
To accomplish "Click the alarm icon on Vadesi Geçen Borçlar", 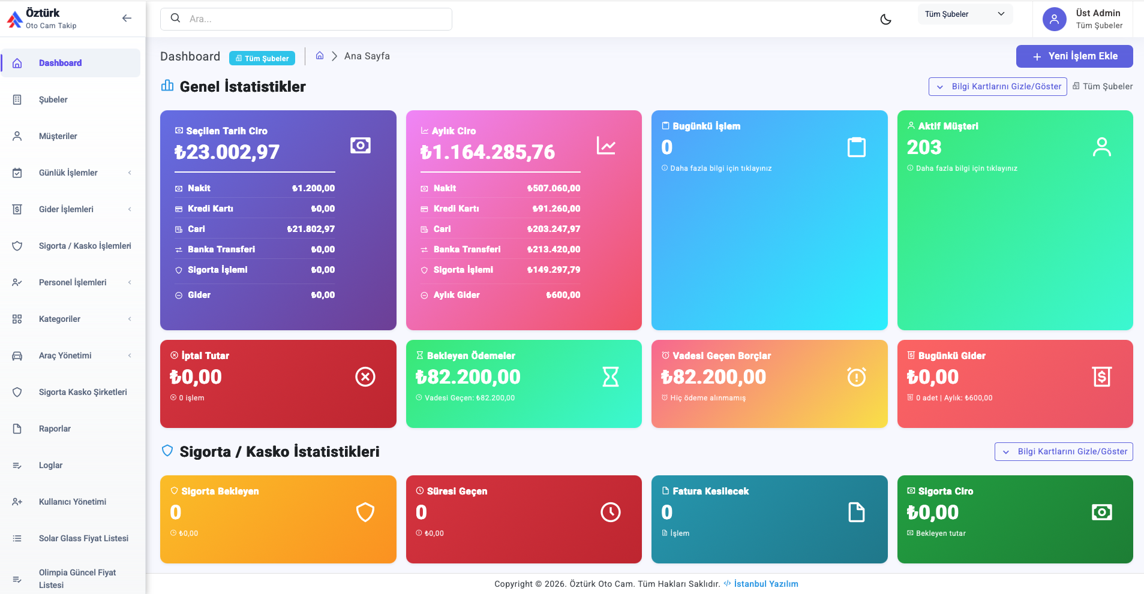I will [856, 377].
